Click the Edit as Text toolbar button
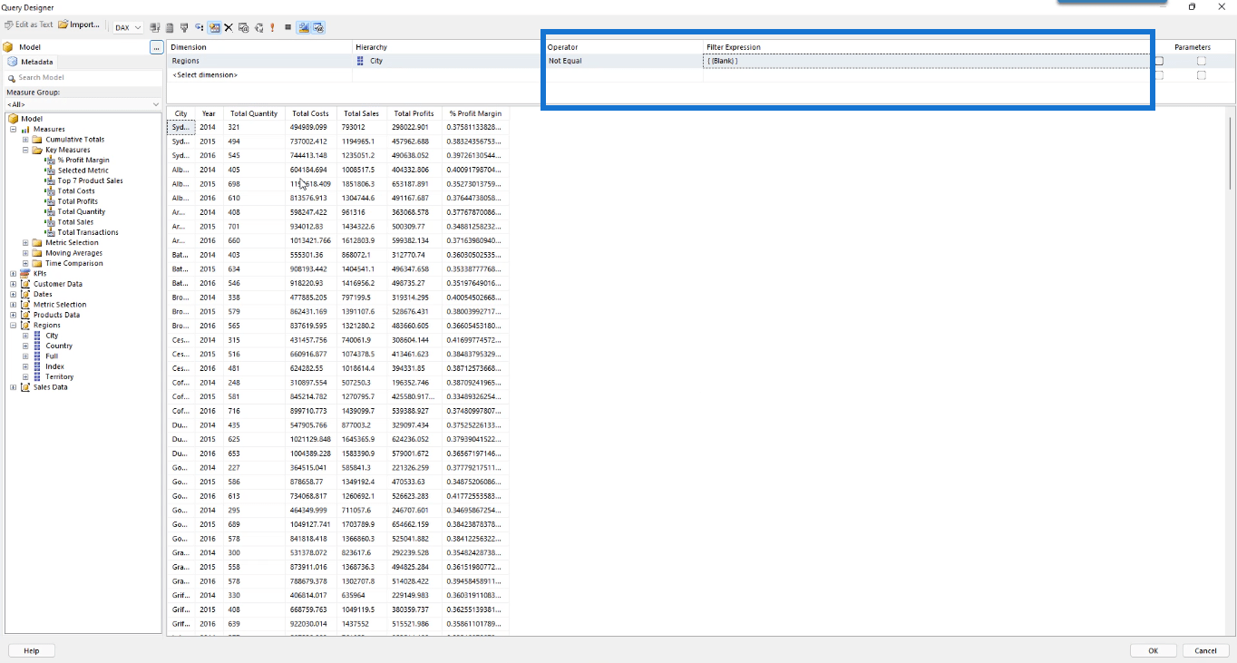Viewport: 1237px width, 663px height. [x=29, y=24]
